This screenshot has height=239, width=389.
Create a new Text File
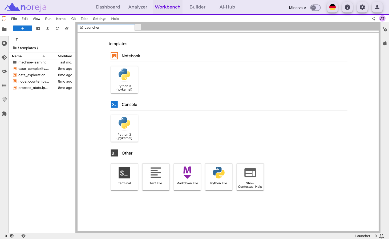[156, 177]
